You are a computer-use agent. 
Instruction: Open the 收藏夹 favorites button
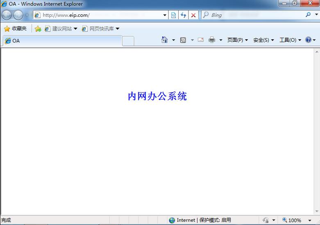(15, 29)
